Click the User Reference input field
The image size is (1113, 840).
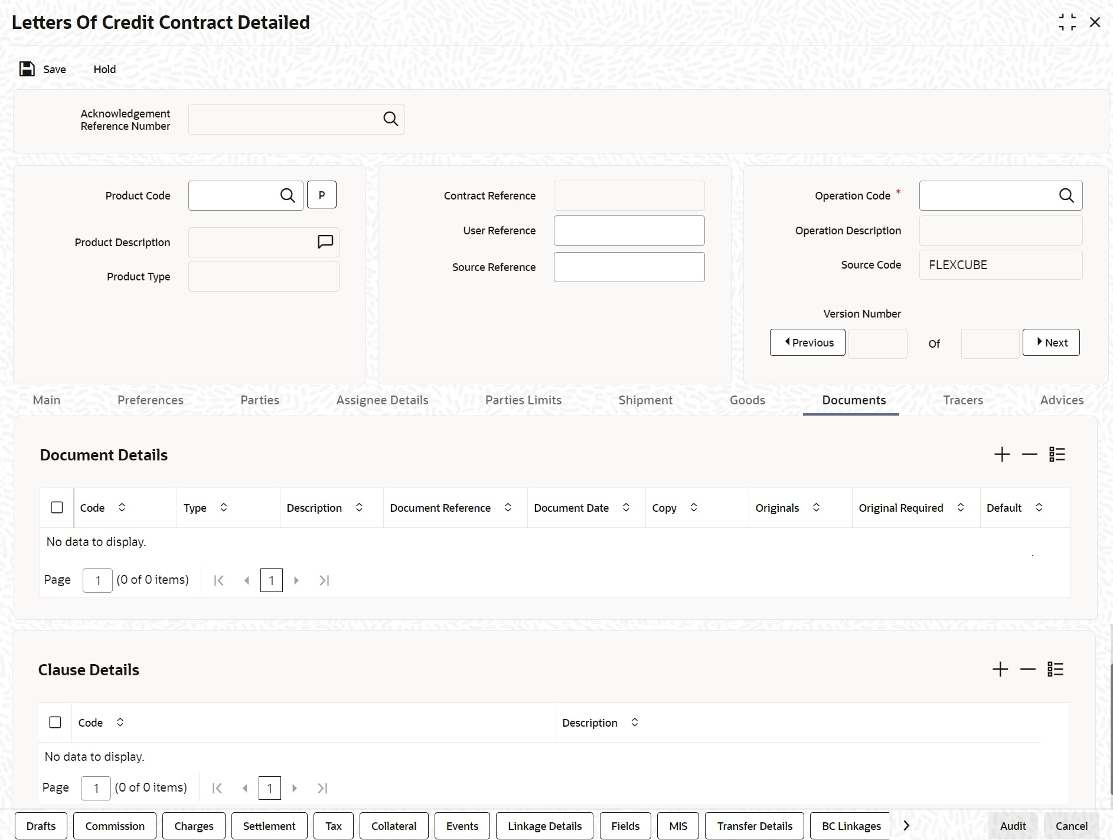pyautogui.click(x=629, y=231)
